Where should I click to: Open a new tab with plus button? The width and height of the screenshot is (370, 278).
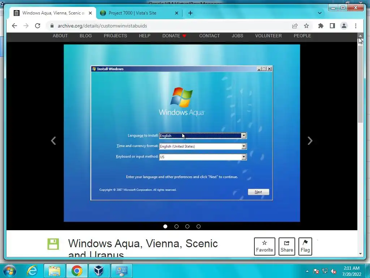pos(190,13)
